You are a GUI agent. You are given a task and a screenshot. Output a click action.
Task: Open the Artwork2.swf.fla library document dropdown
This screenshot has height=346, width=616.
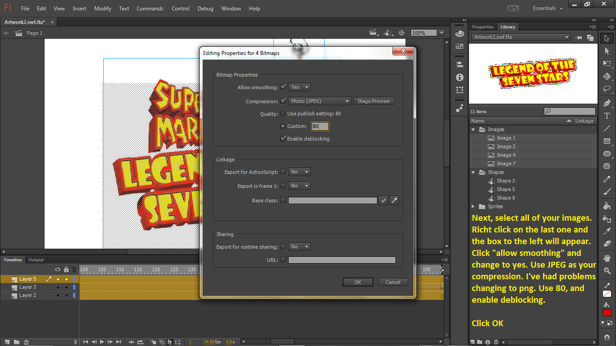pos(521,37)
